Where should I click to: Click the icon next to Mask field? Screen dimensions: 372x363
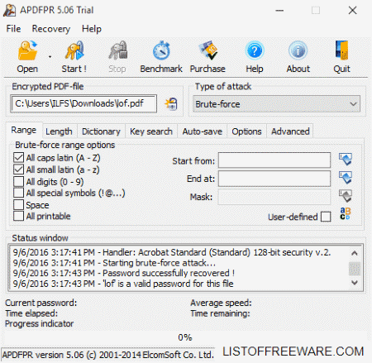346,196
